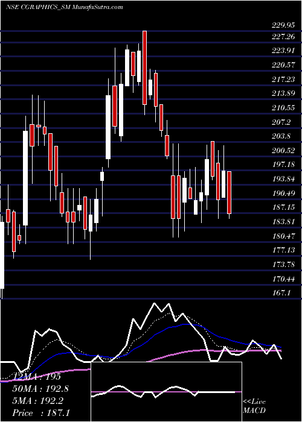
Task: Click the Price : 187.1 legend entry
Action: 41,413
